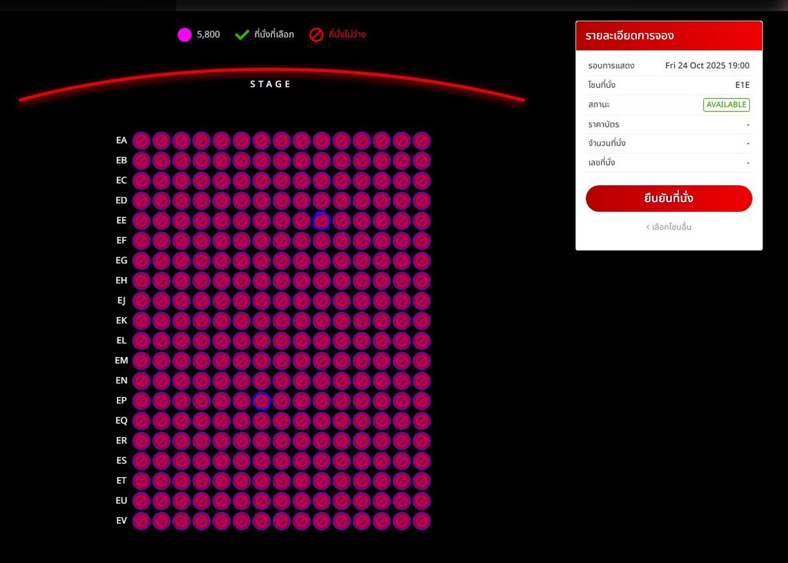Click the รอบการแสดง label
788x563 pixels.
pos(611,66)
